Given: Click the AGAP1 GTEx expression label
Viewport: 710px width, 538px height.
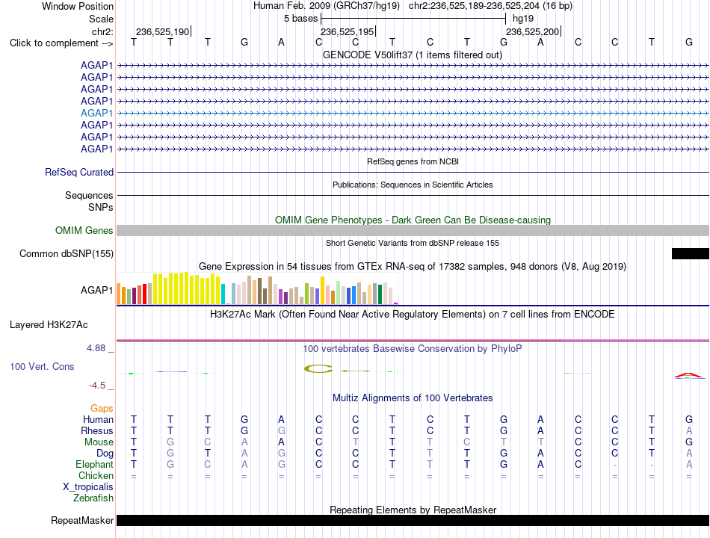Looking at the screenshot, I should point(97,290).
